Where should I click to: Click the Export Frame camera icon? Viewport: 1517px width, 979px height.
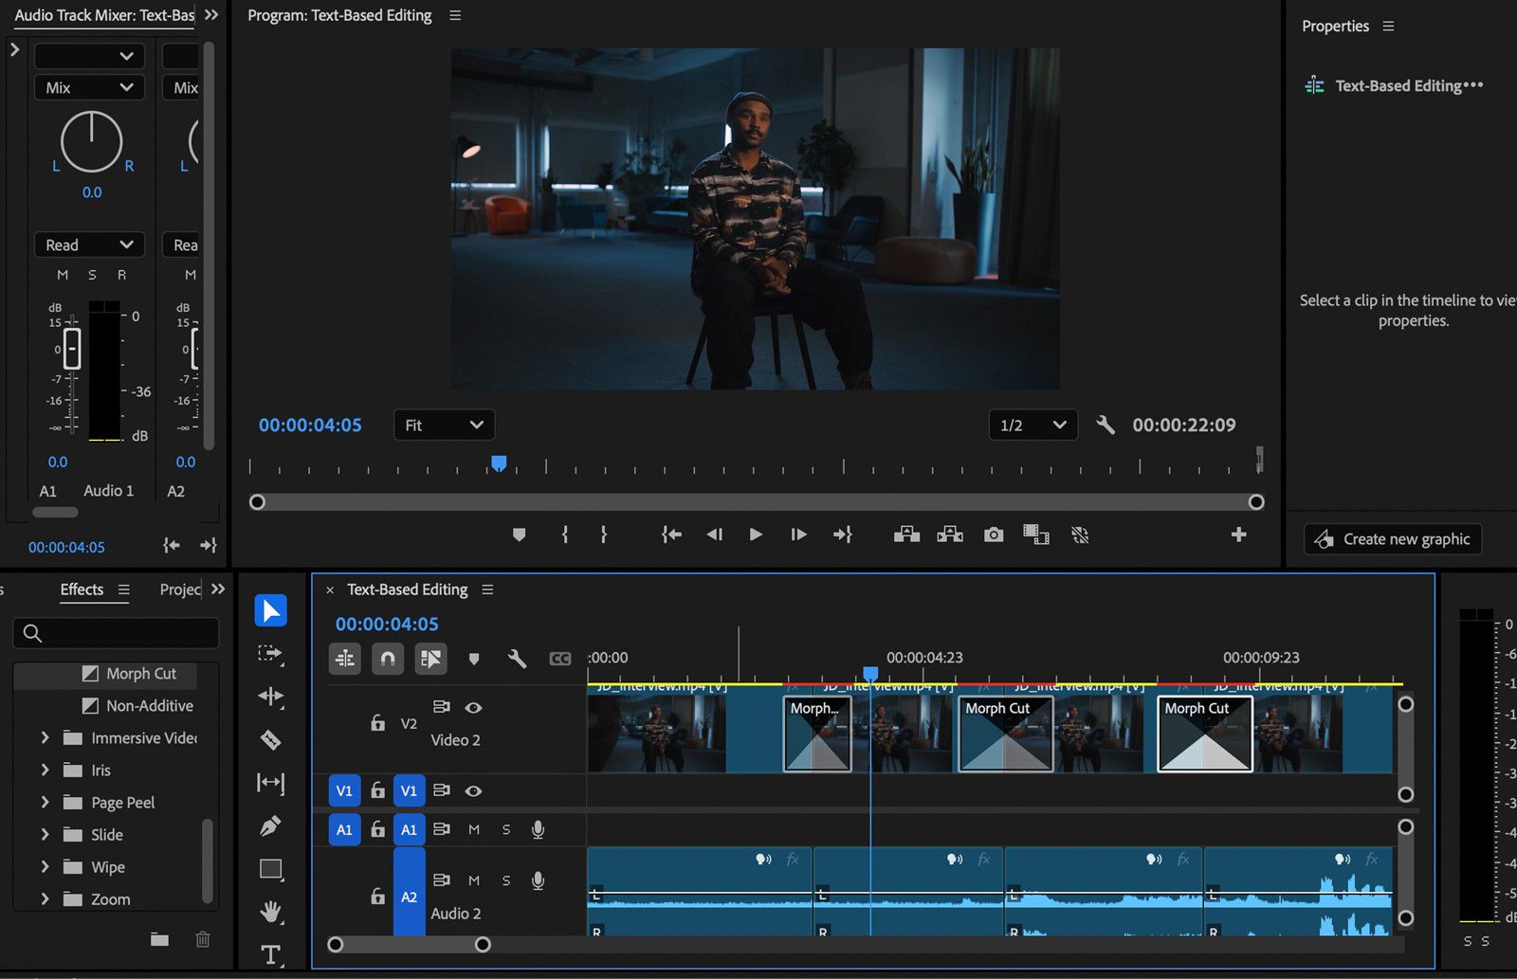pos(993,534)
